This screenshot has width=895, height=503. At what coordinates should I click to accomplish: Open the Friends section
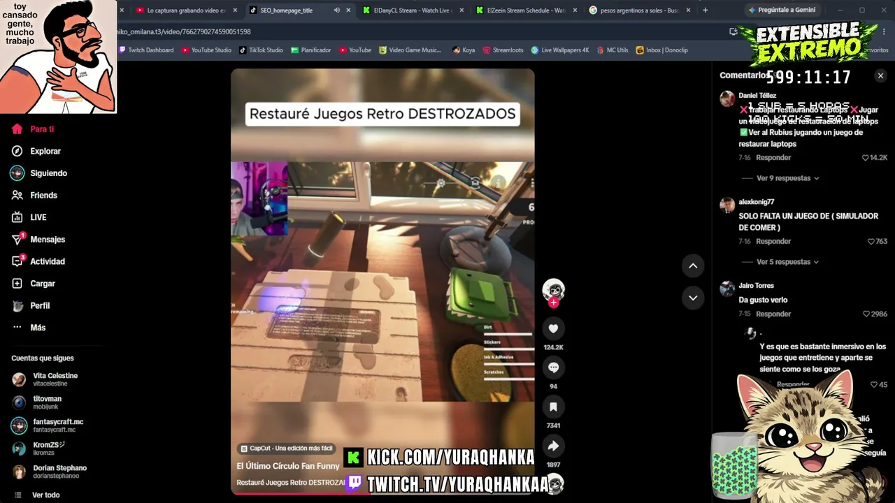tap(34, 196)
